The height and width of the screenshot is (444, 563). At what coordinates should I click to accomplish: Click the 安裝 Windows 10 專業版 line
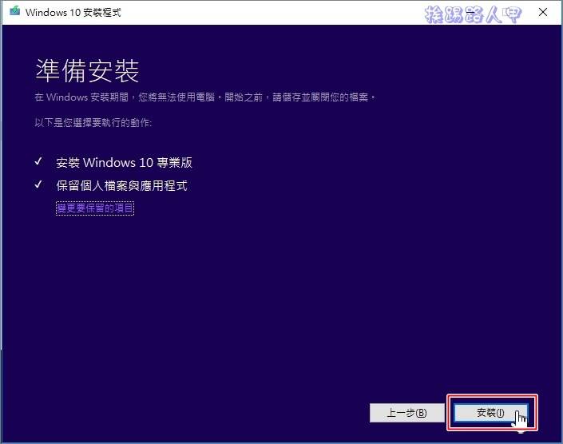click(125, 163)
